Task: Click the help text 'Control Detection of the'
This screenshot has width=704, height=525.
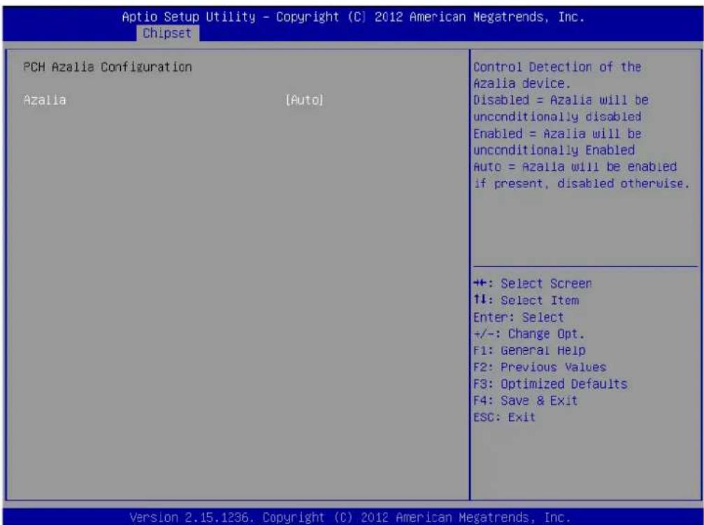Action: point(557,67)
